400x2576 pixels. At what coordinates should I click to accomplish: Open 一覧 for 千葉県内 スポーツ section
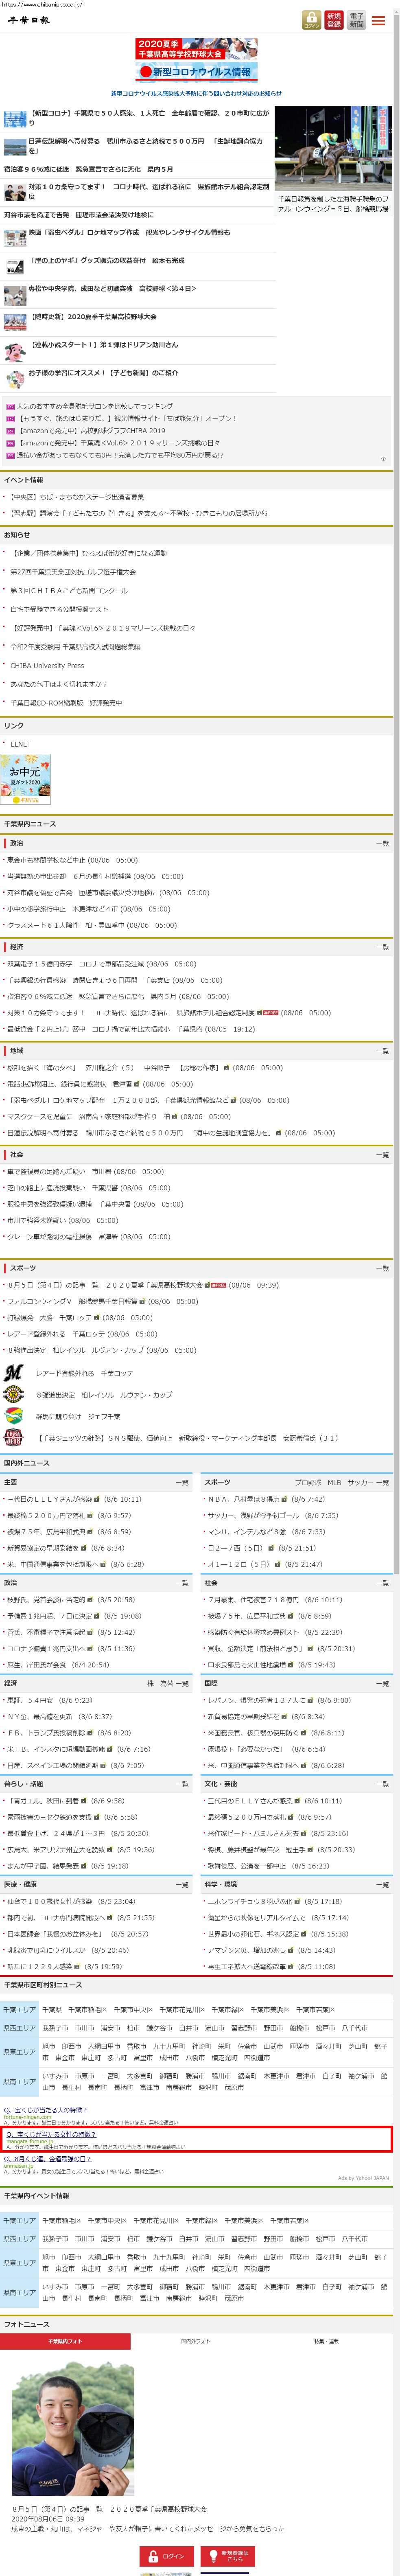tap(382, 1268)
